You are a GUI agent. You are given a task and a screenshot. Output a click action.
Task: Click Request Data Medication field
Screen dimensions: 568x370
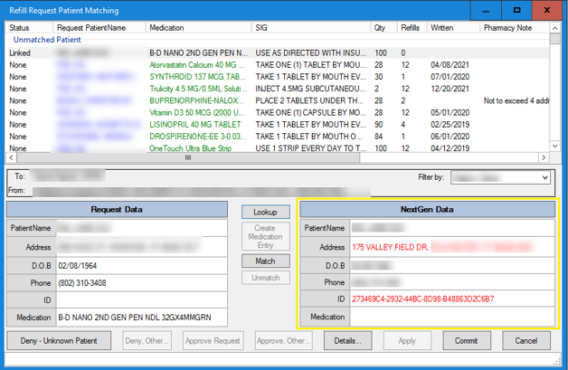pyautogui.click(x=142, y=318)
